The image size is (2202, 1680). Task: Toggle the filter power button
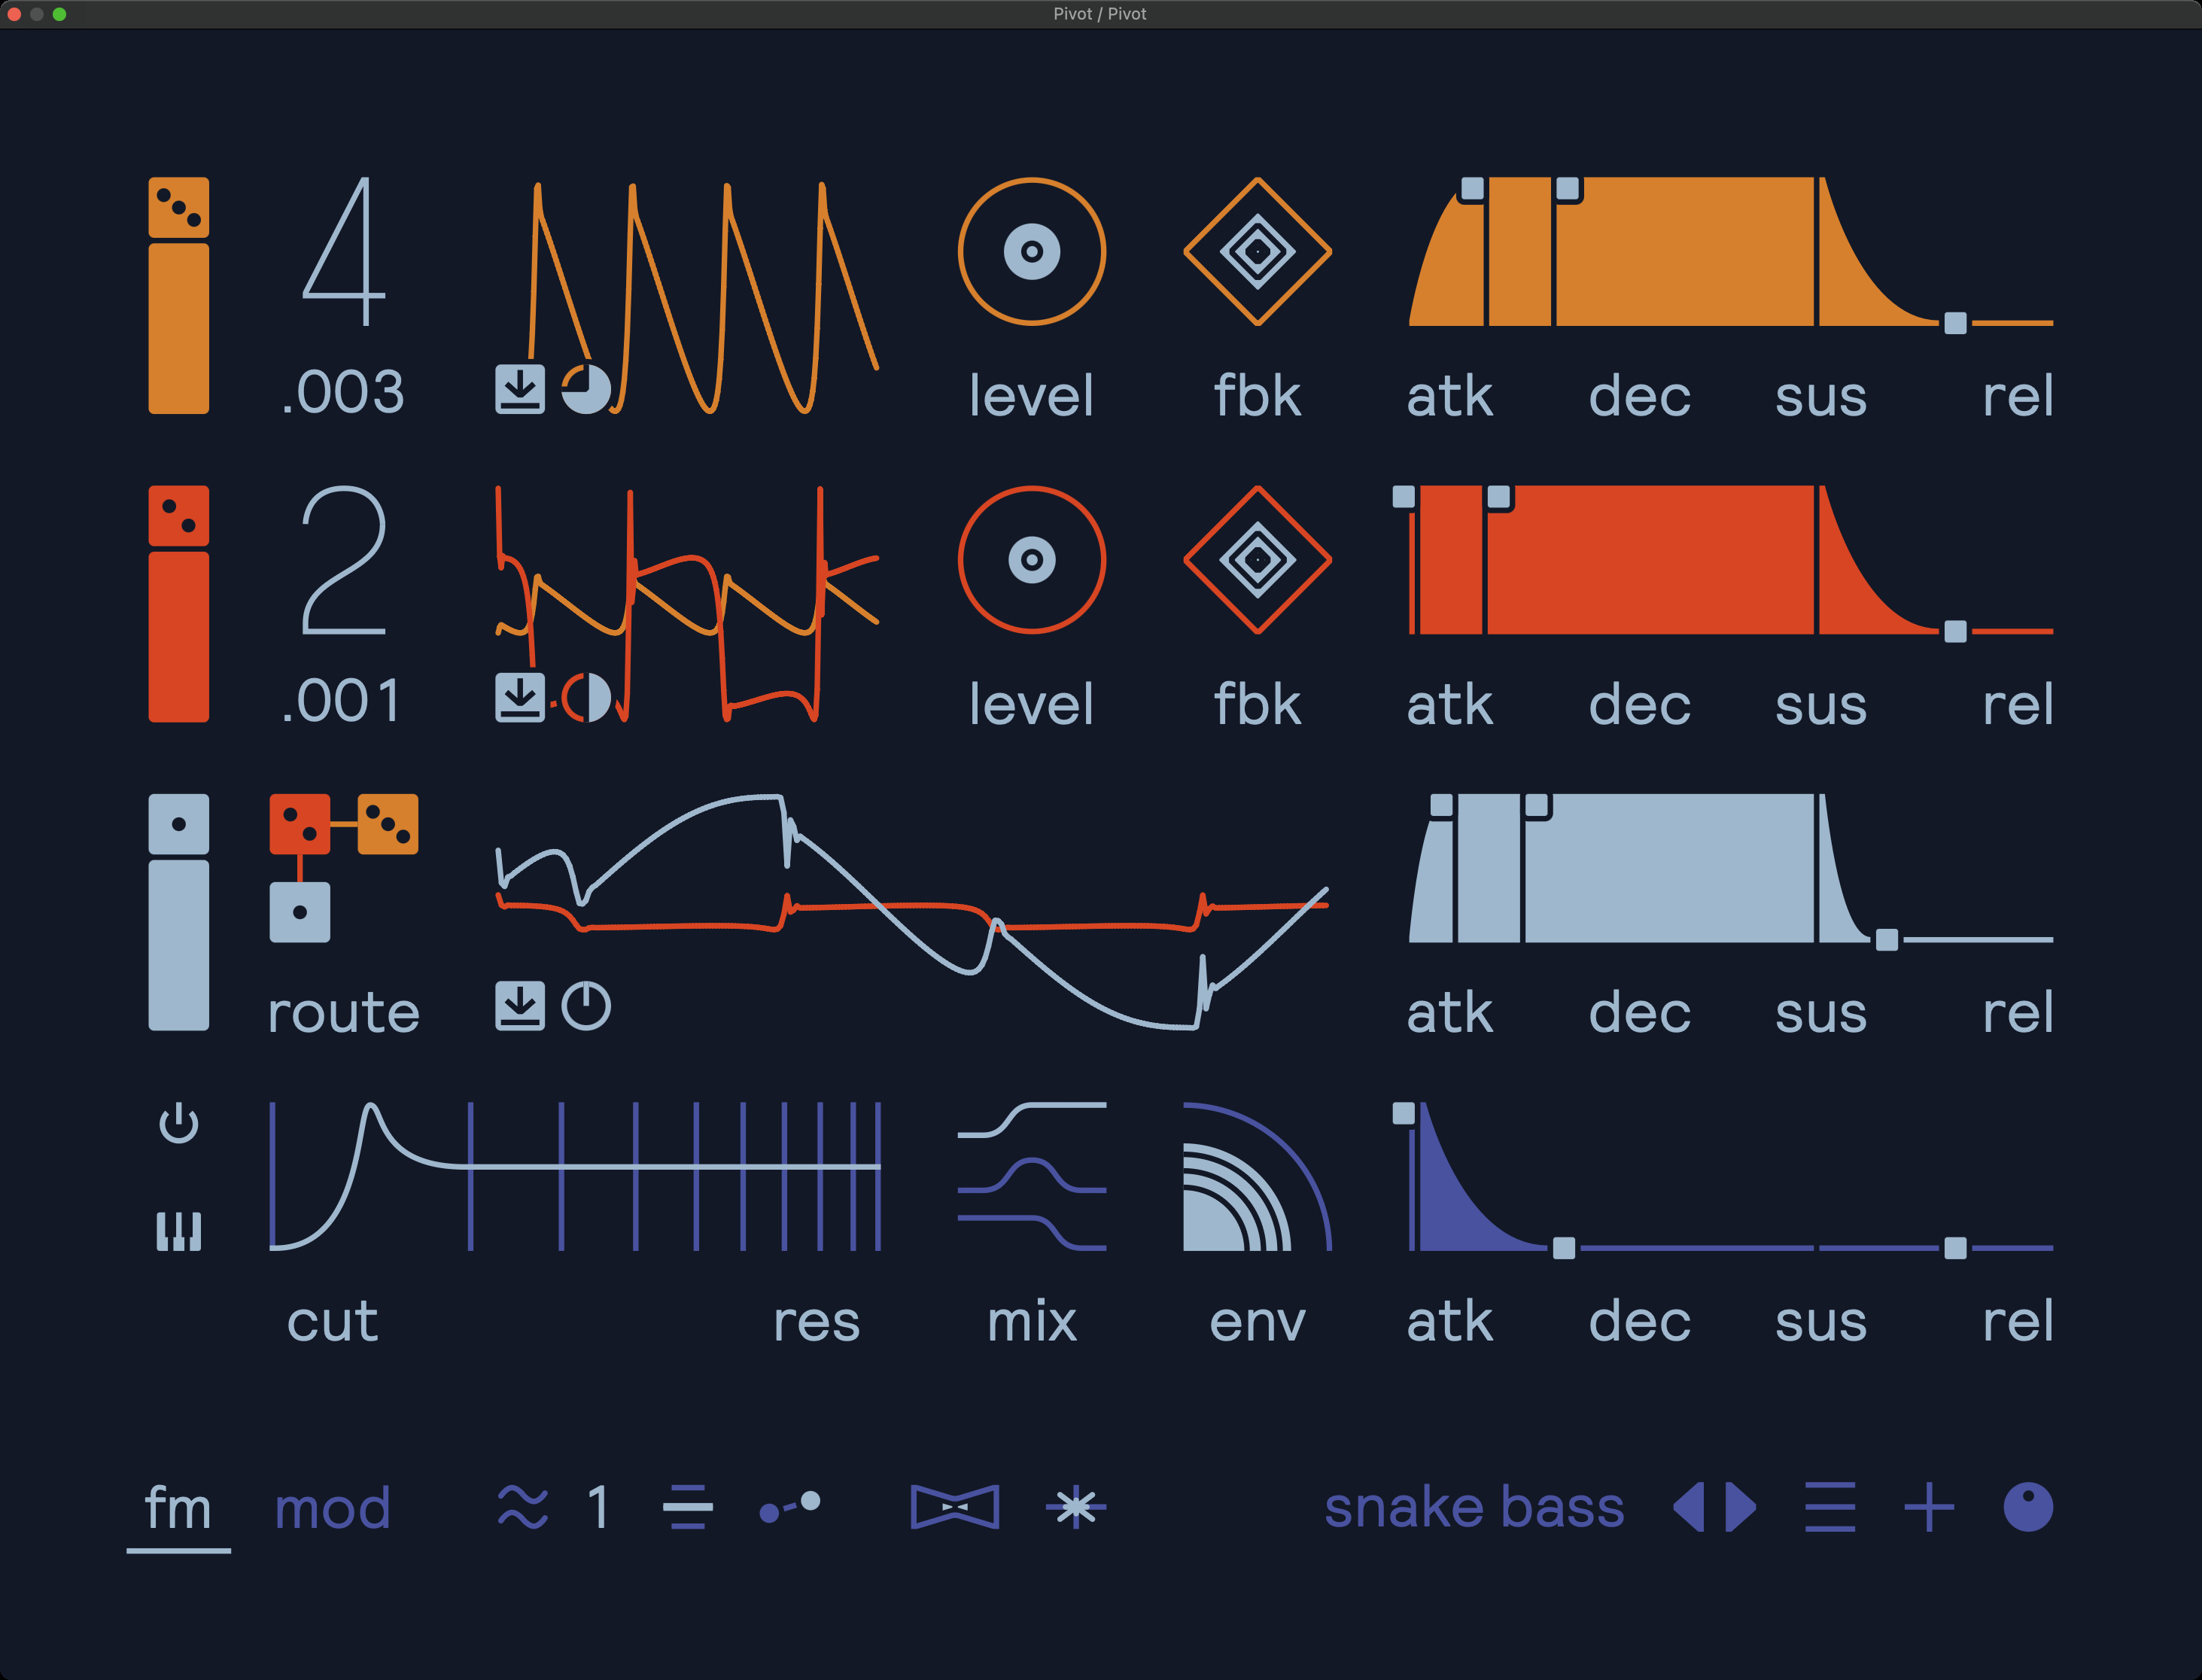(179, 1124)
